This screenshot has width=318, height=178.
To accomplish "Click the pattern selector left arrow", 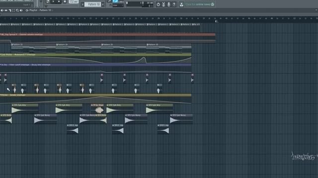I will pyautogui.click(x=82, y=4).
